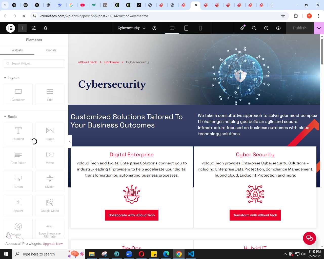
Task: Open the Publish options arrow
Action: coord(319,28)
